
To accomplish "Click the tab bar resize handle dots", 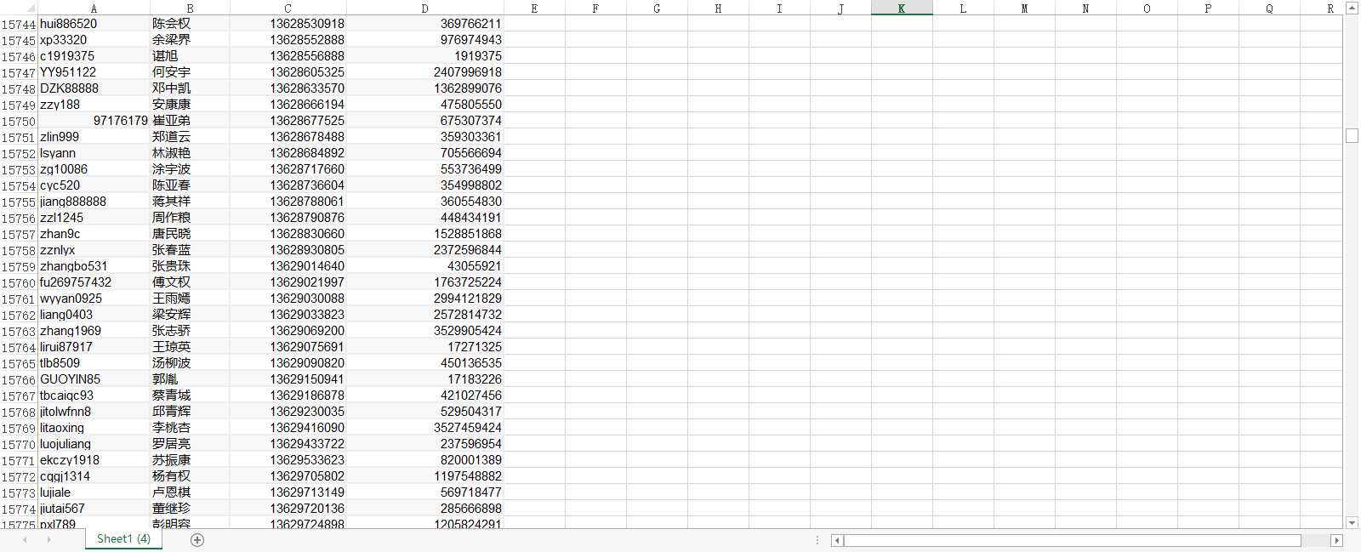I will tap(817, 540).
